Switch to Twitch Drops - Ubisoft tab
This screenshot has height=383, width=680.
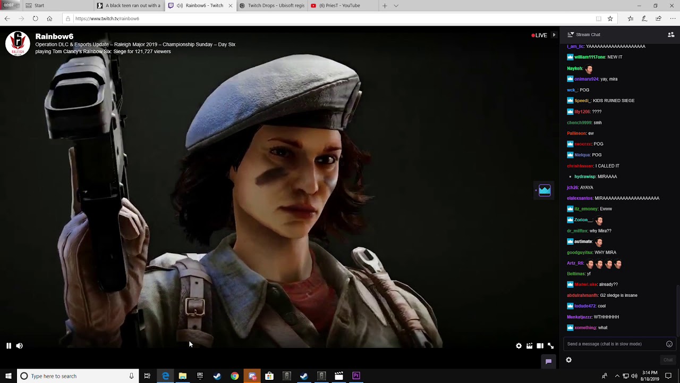click(271, 5)
